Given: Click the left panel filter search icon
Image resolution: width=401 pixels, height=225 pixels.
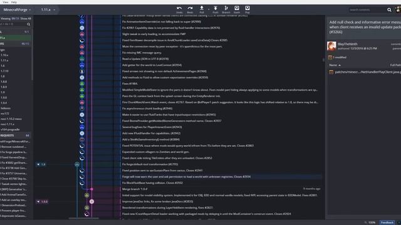Looking at the screenshot, I should coord(28,24).
